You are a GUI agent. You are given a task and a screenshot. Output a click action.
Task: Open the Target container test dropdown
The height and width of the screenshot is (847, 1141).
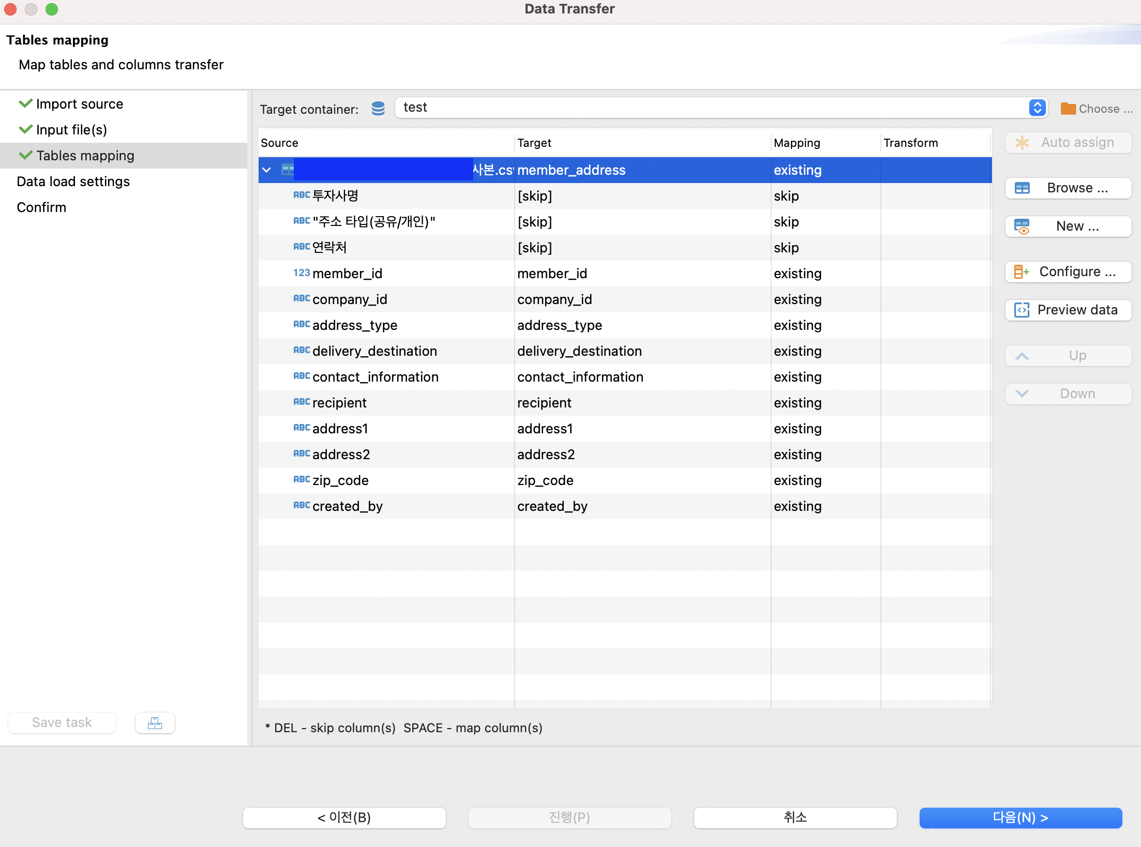click(1037, 108)
